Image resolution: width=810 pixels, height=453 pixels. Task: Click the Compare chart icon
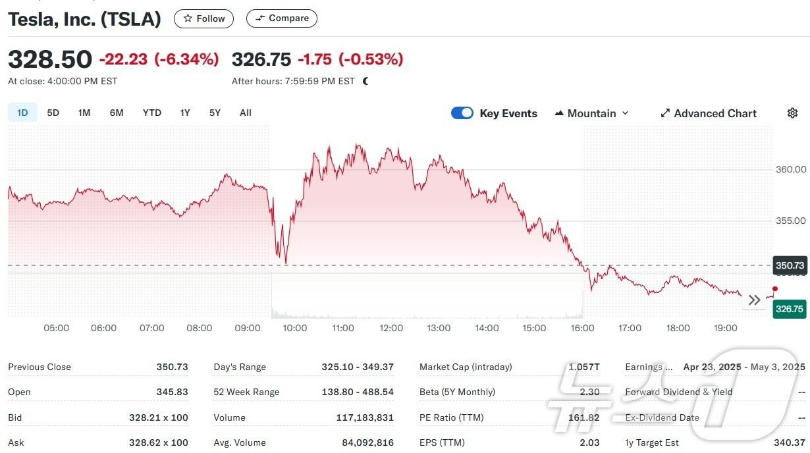(x=259, y=18)
